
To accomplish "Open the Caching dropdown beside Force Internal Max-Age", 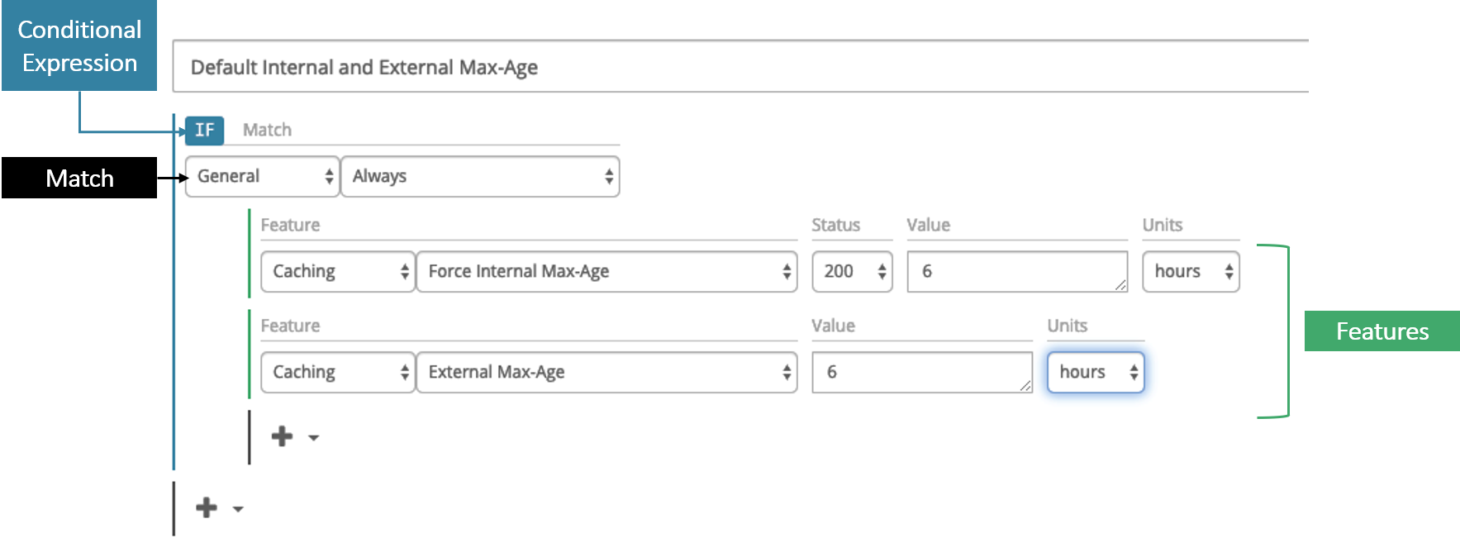I will point(338,272).
